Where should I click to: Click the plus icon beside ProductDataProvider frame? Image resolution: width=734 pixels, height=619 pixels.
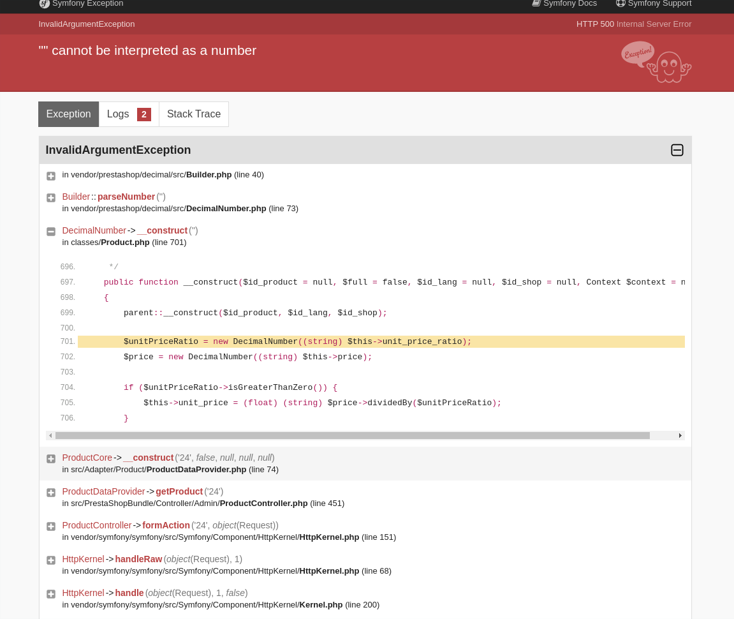(x=51, y=493)
